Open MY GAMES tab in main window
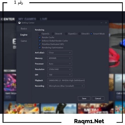Viewport: 125px width, 125px height. coord(27,19)
